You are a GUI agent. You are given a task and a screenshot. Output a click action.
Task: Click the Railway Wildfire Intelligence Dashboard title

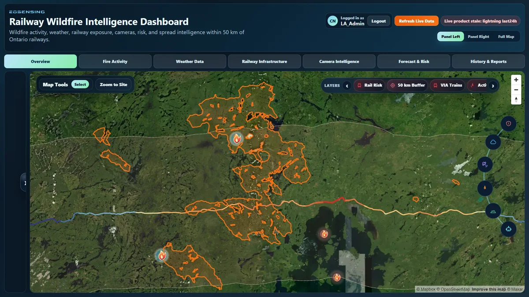click(x=99, y=22)
